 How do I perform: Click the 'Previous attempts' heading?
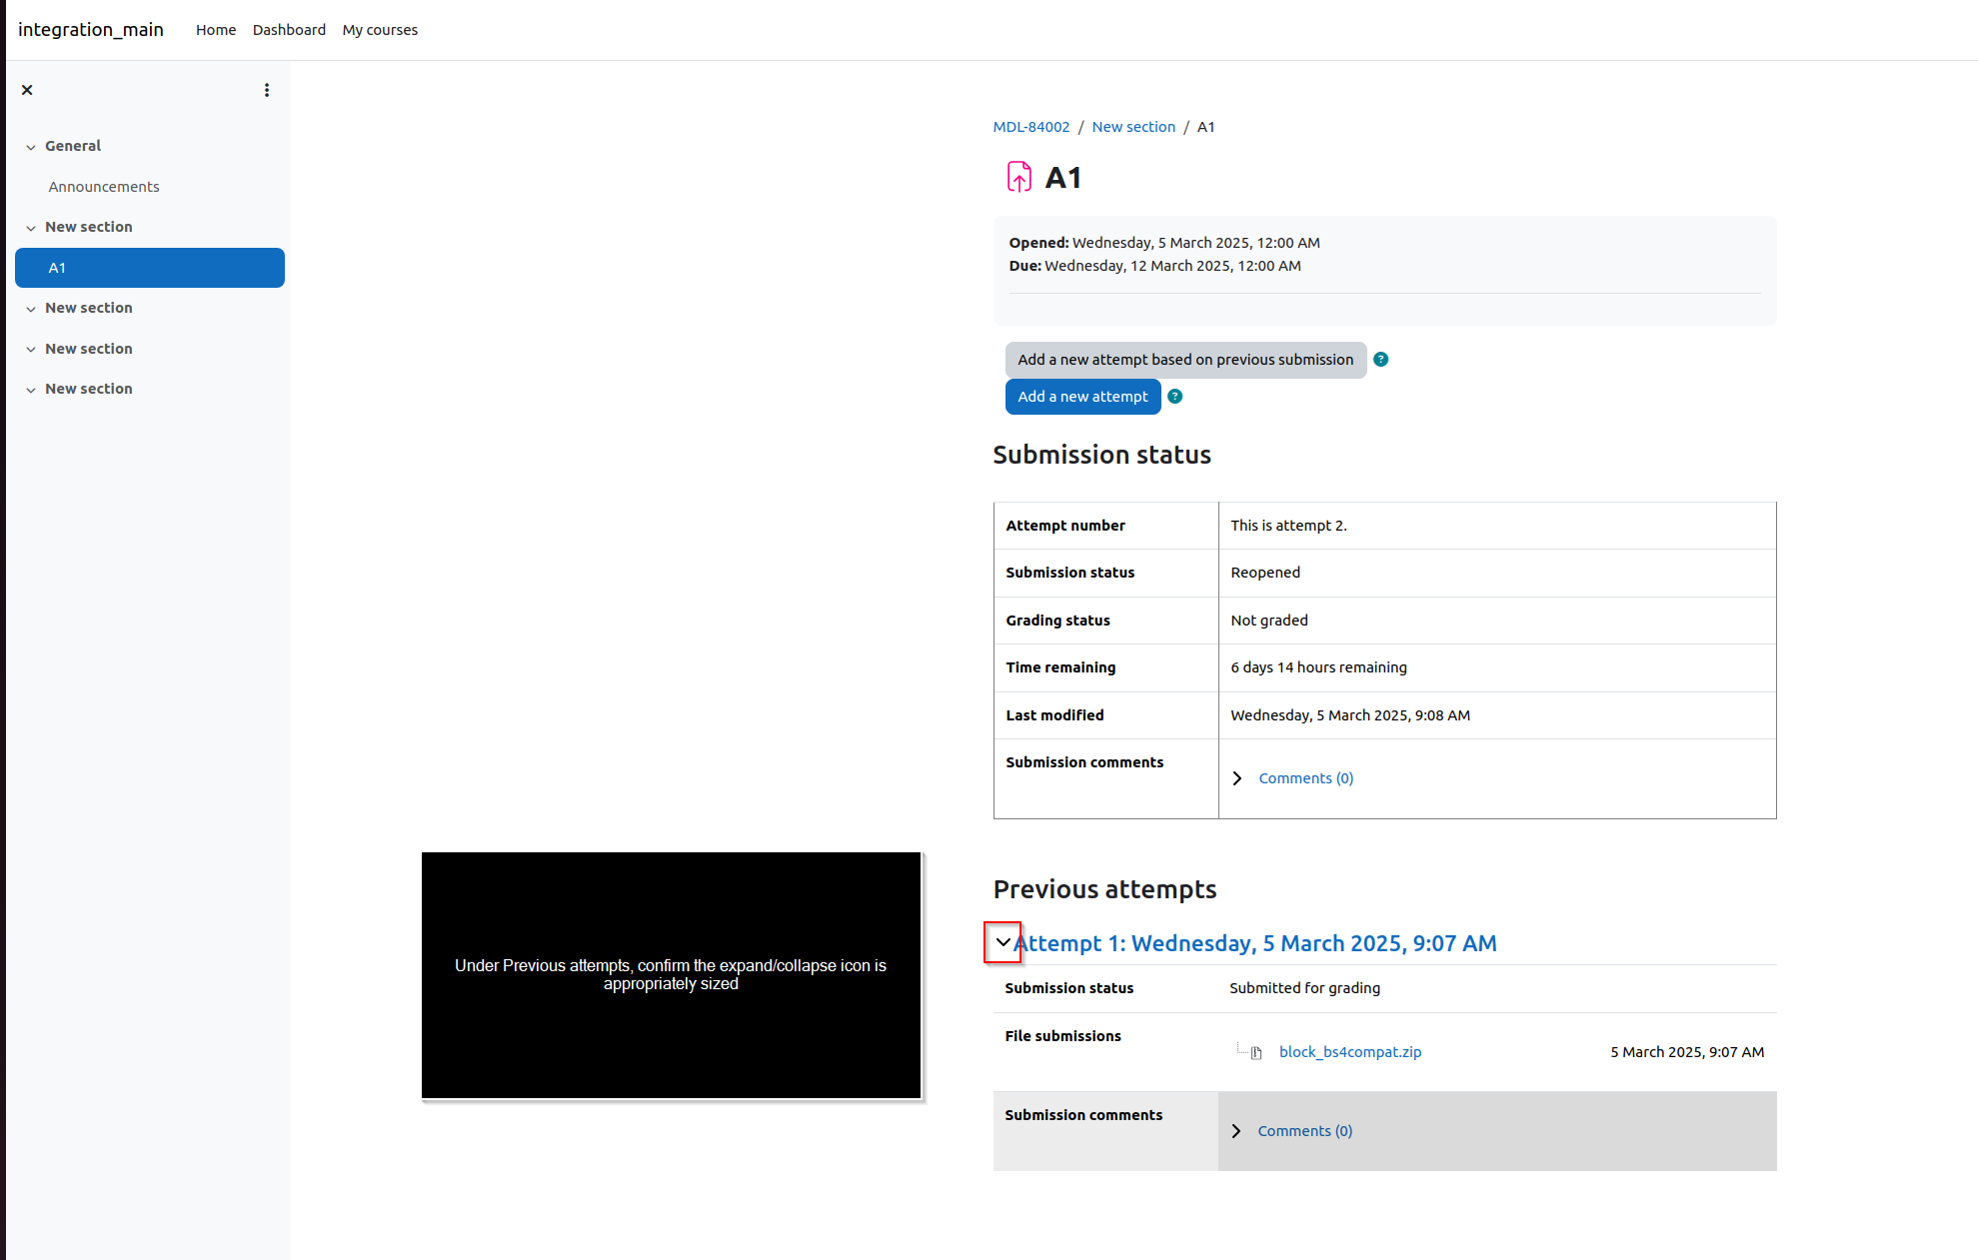(x=1104, y=889)
